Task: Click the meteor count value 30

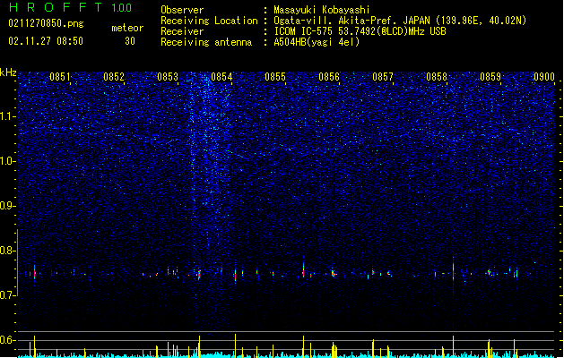Action: [130, 41]
